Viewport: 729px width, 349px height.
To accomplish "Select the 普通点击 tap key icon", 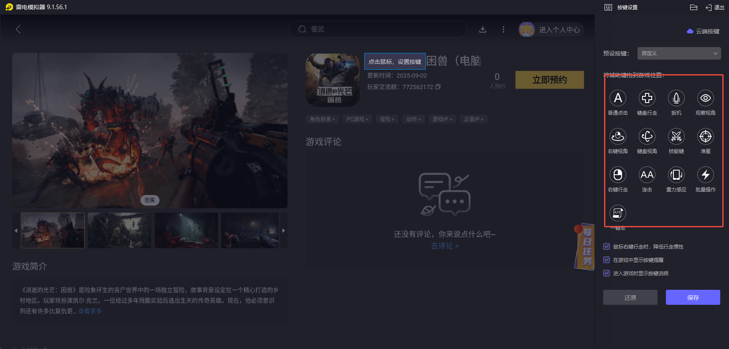I will 618,98.
